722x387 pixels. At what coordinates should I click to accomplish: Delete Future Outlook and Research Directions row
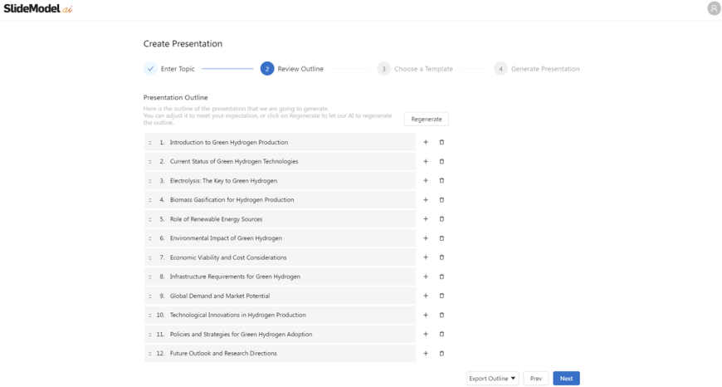pyautogui.click(x=441, y=354)
